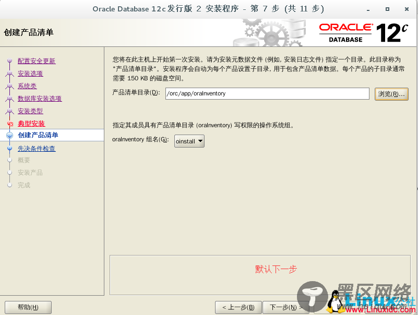
Task: Click the step bullet beside 先决条件检查
Action: point(9,148)
